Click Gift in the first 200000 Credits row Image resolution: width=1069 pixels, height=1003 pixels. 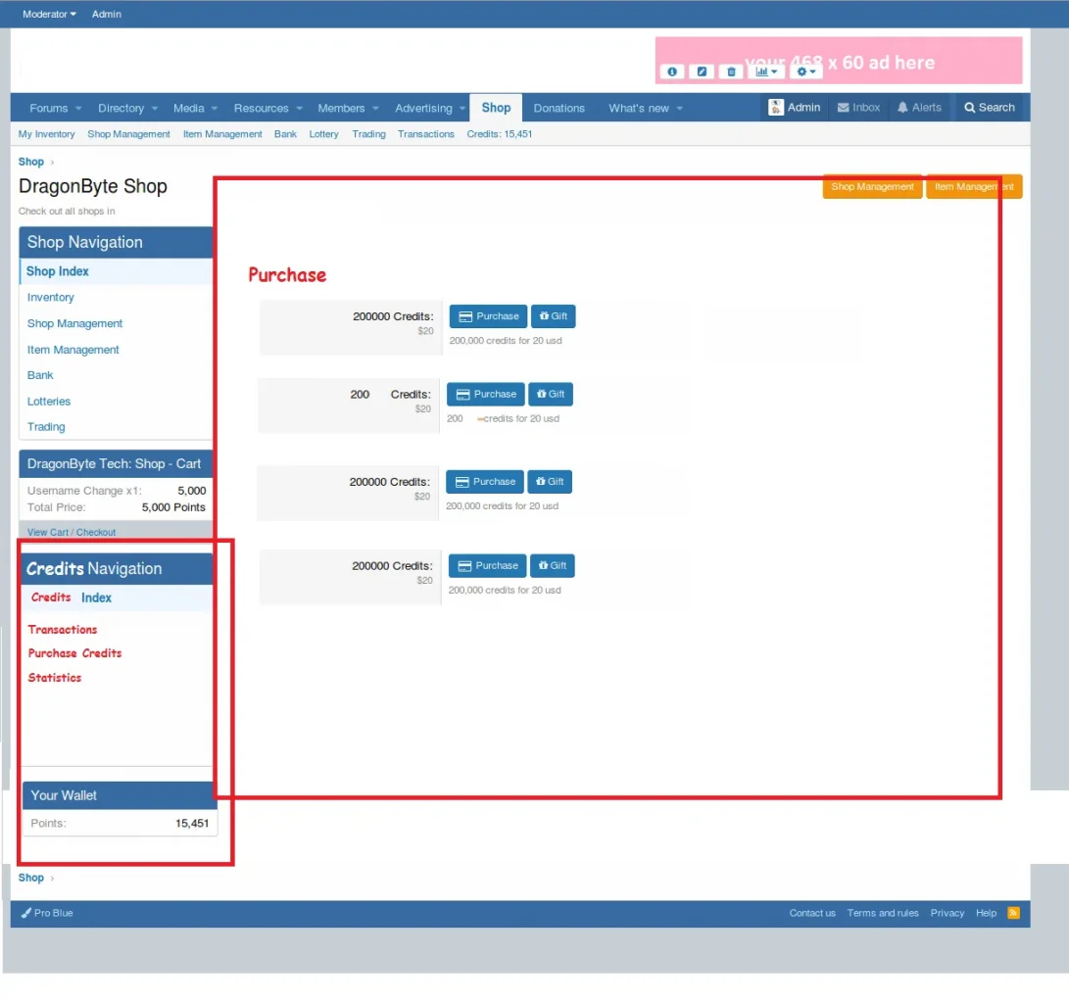click(554, 316)
